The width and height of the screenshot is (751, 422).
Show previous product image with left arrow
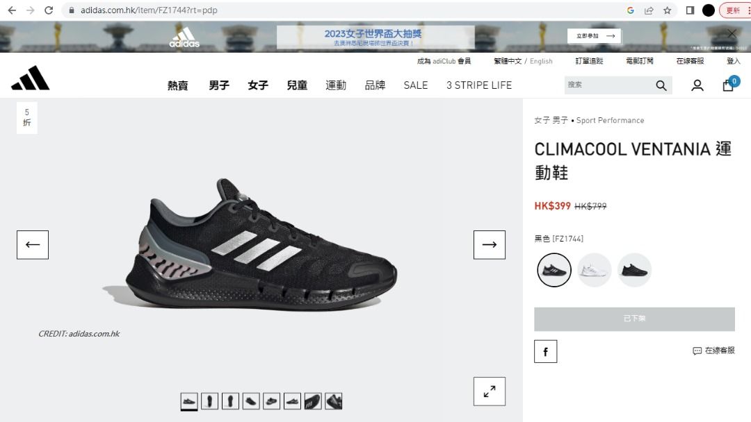pyautogui.click(x=33, y=245)
